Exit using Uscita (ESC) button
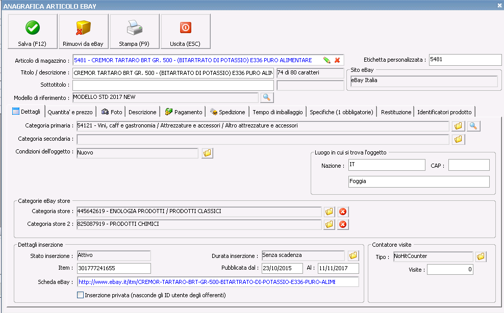The width and height of the screenshot is (504, 313). [x=186, y=32]
